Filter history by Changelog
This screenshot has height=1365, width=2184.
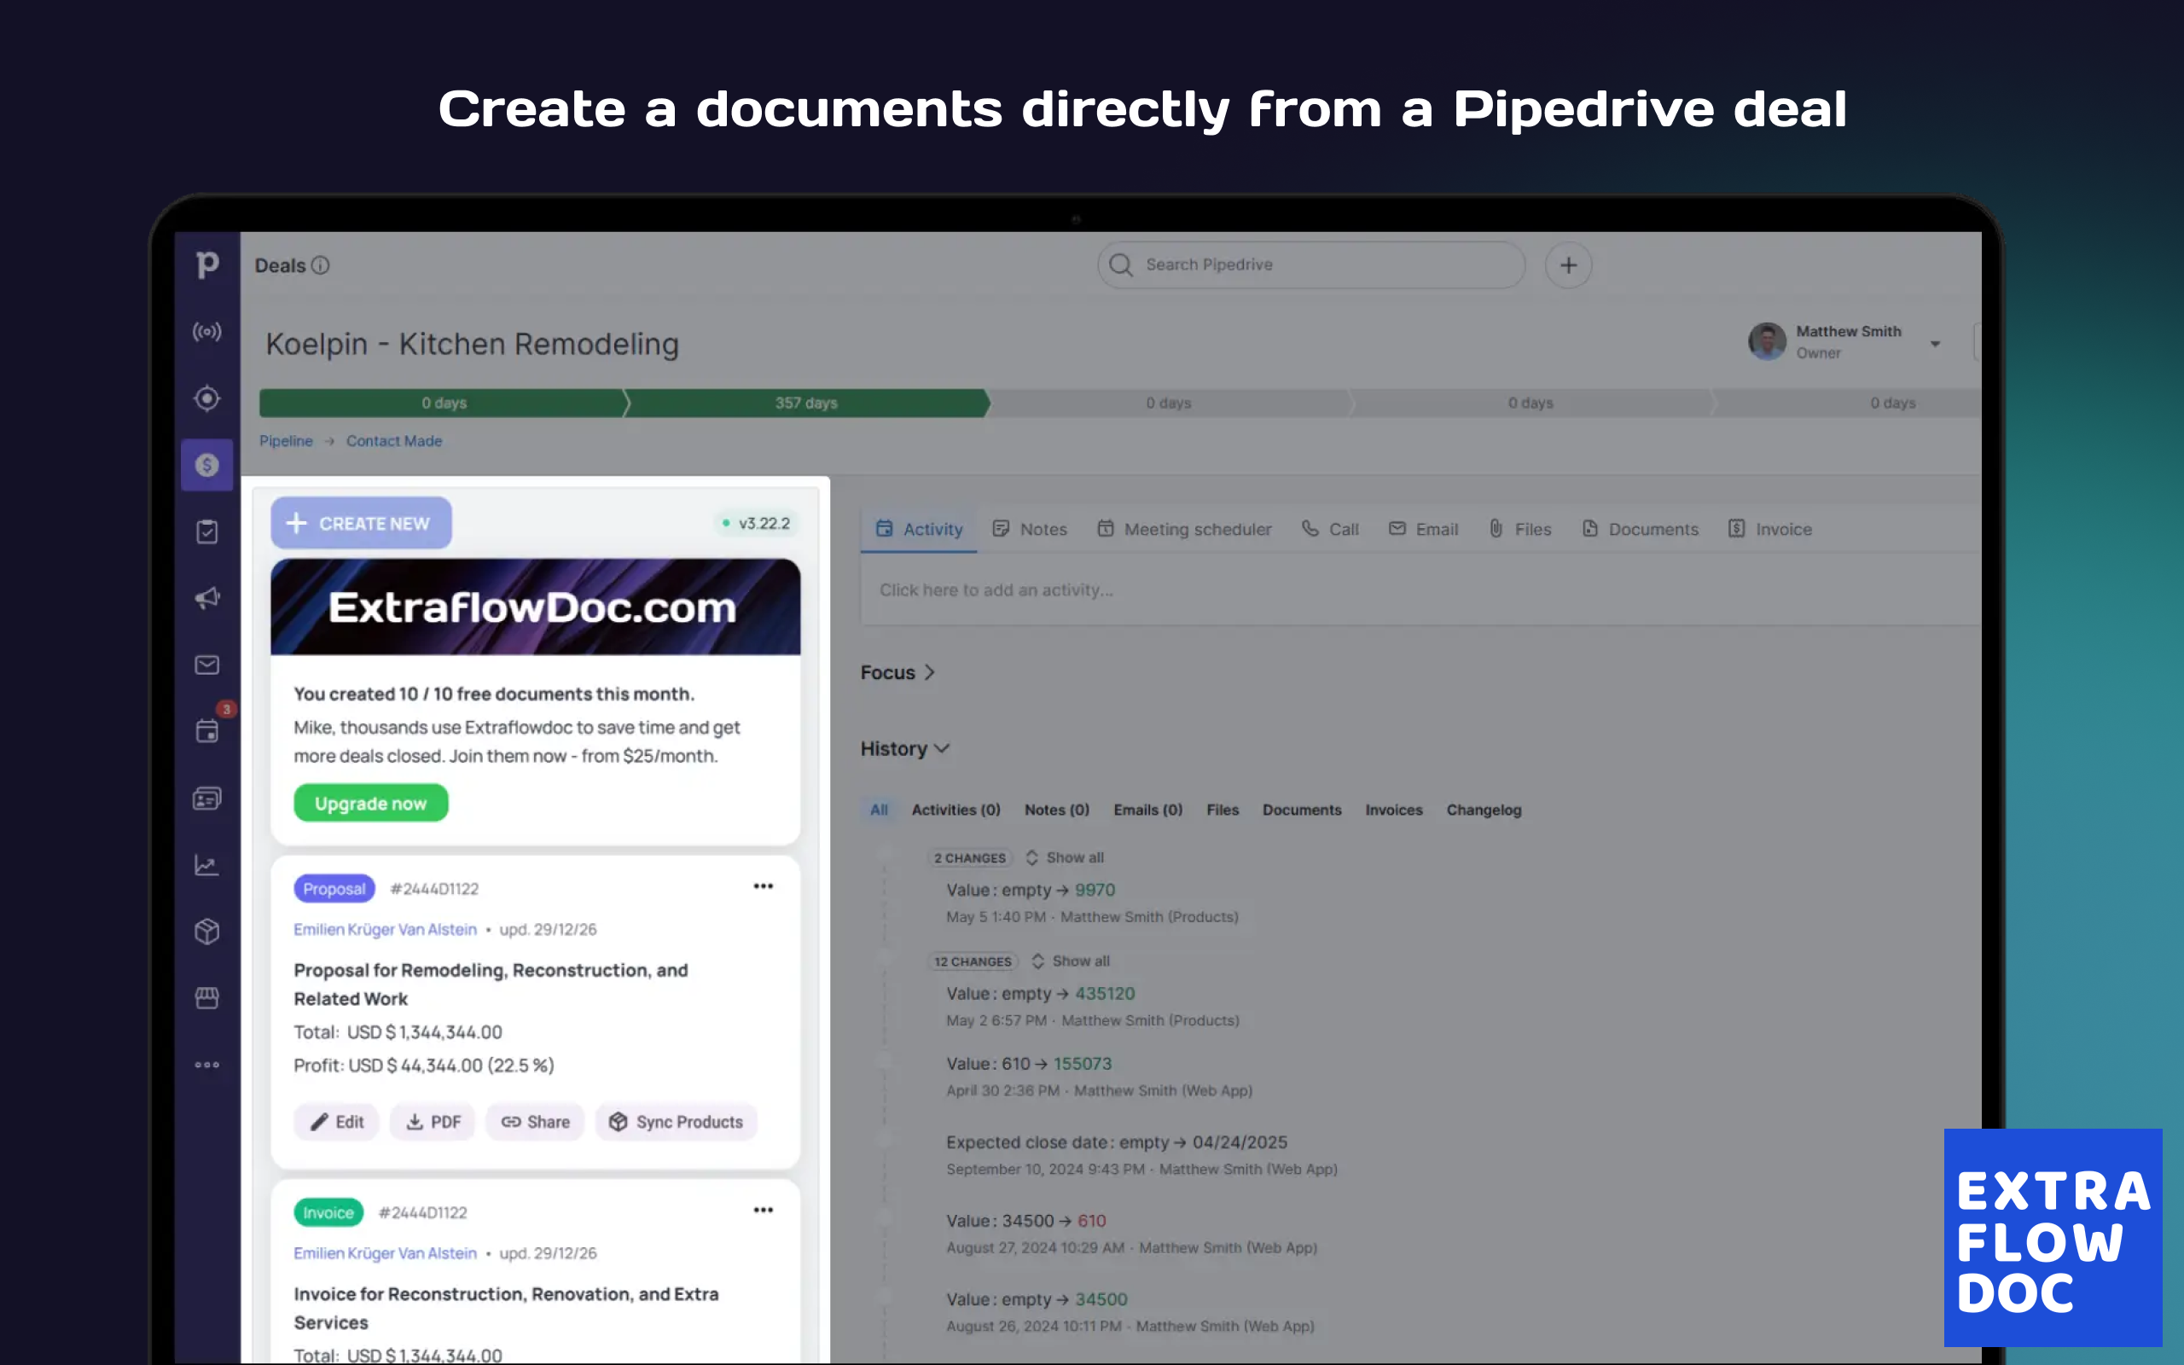coord(1484,810)
